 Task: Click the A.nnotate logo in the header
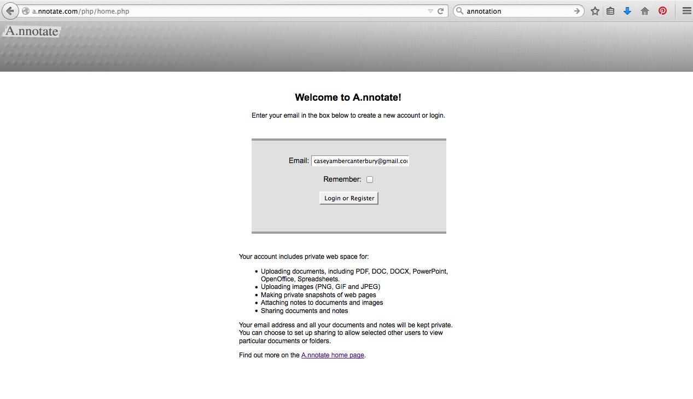[x=31, y=31]
